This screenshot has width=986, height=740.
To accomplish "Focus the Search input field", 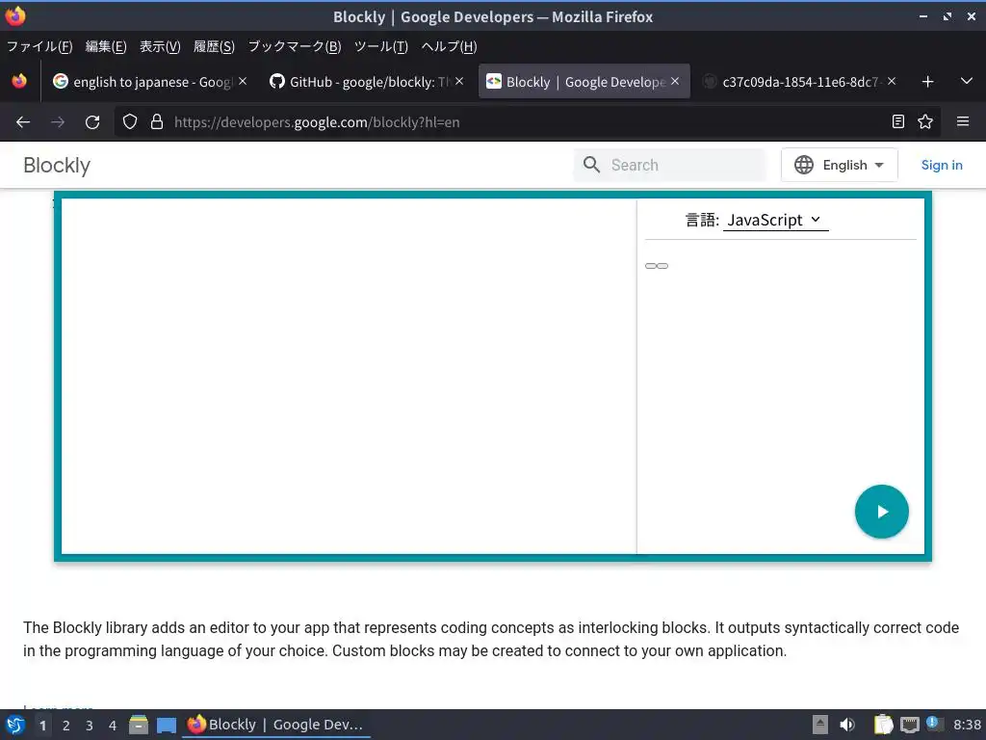I will (670, 165).
